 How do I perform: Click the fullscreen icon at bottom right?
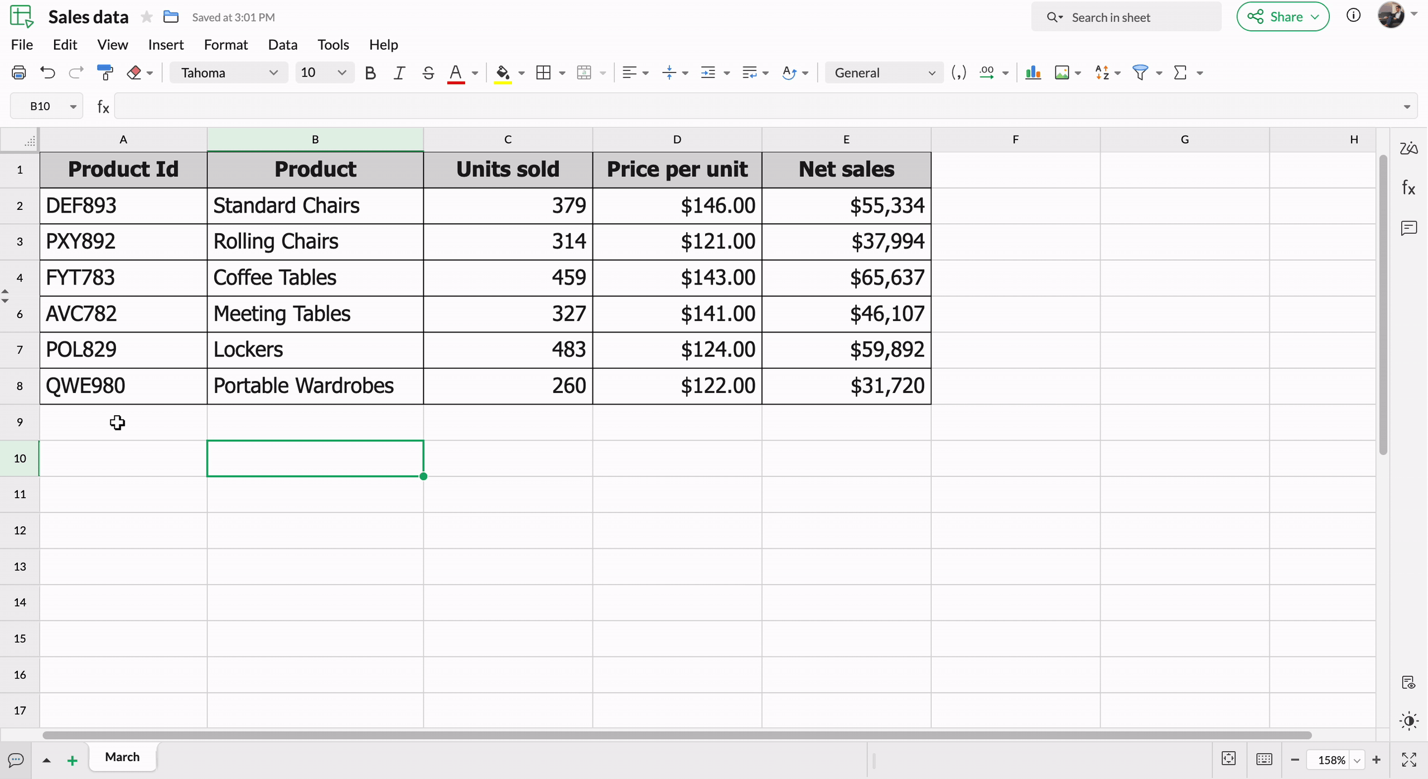[1408, 759]
